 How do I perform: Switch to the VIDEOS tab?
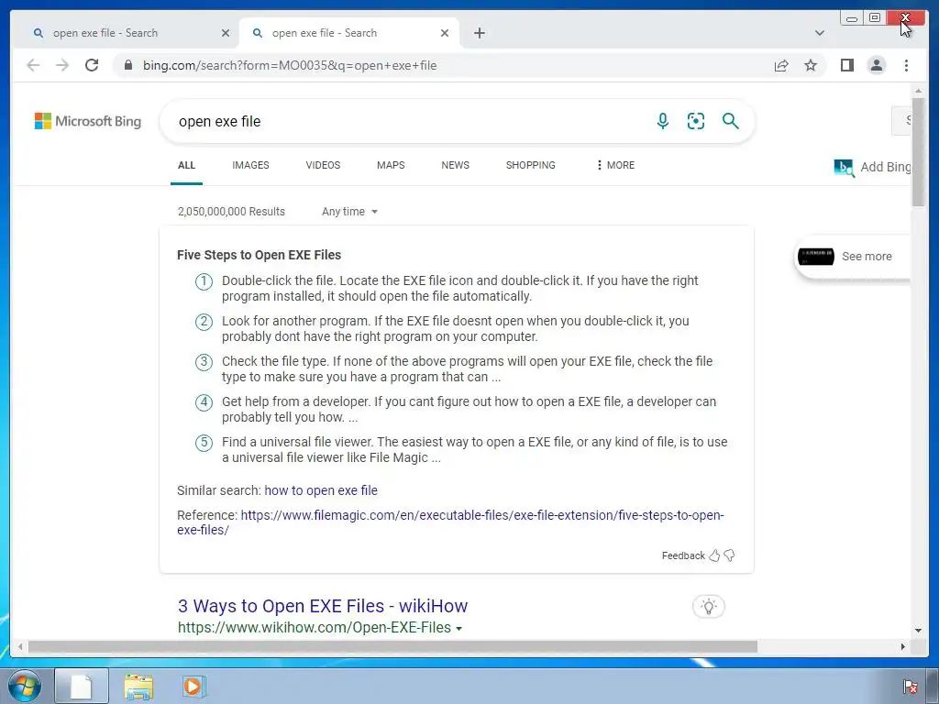point(323,165)
